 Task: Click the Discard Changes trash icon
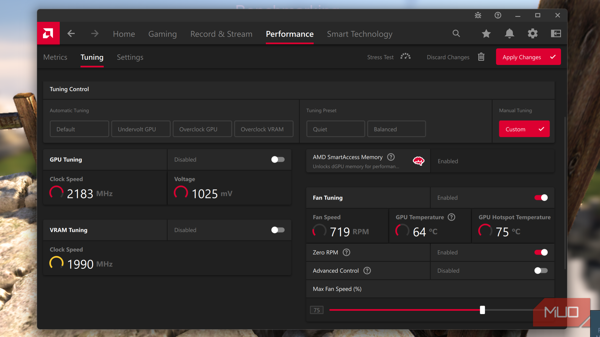(481, 57)
